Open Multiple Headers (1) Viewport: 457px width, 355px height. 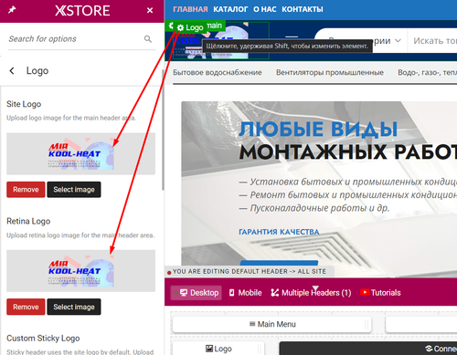tap(311, 293)
